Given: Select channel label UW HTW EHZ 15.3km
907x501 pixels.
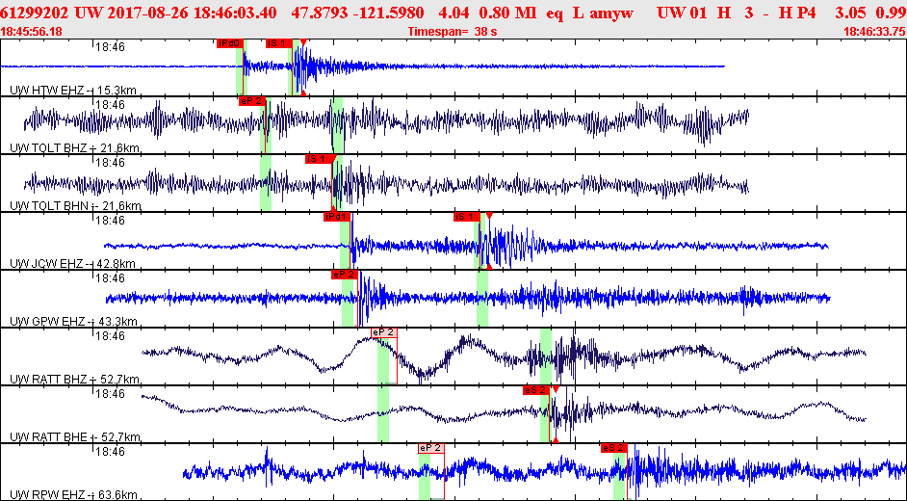Looking at the screenshot, I should pyautogui.click(x=73, y=91).
